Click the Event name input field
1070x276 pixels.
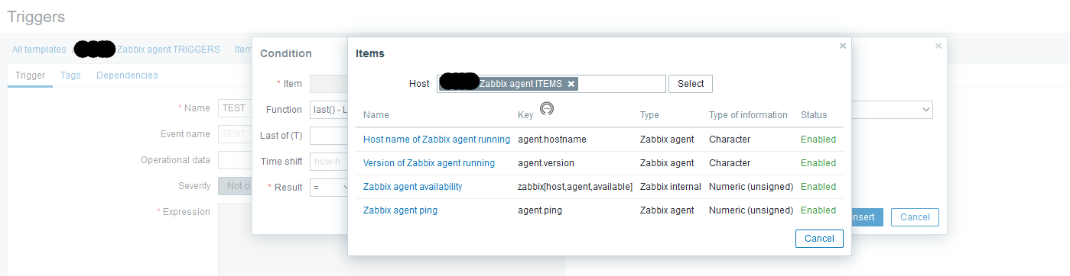(x=235, y=134)
